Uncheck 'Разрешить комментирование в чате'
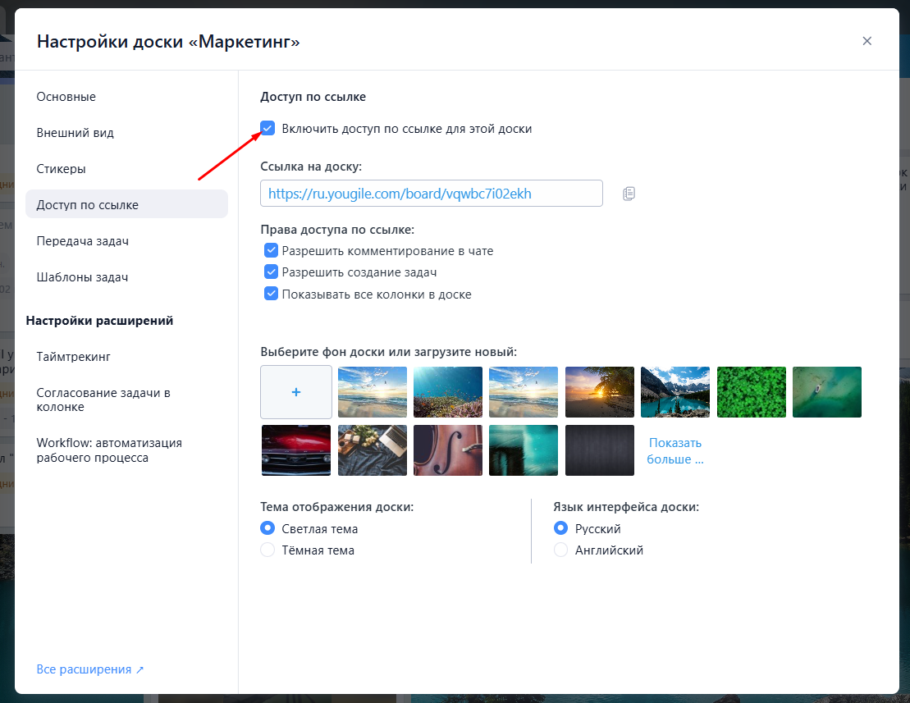910x703 pixels. point(271,250)
